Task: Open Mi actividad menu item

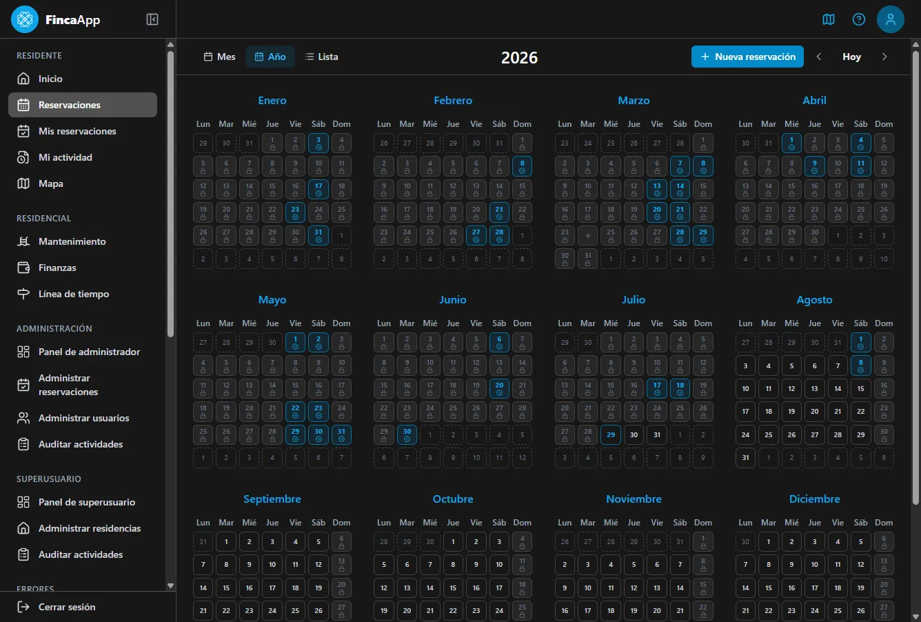Action: 83,157
